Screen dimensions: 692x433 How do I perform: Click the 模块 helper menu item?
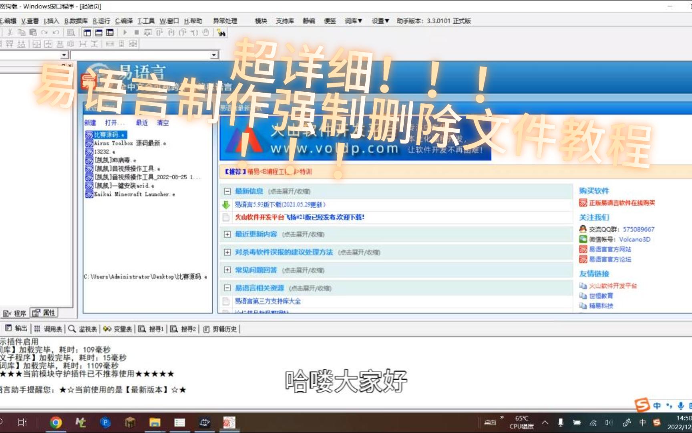[261, 21]
